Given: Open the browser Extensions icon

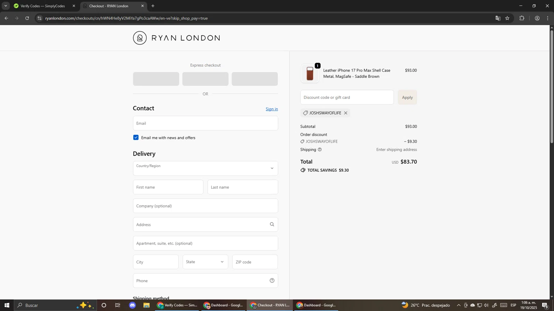Looking at the screenshot, I should 522,18.
